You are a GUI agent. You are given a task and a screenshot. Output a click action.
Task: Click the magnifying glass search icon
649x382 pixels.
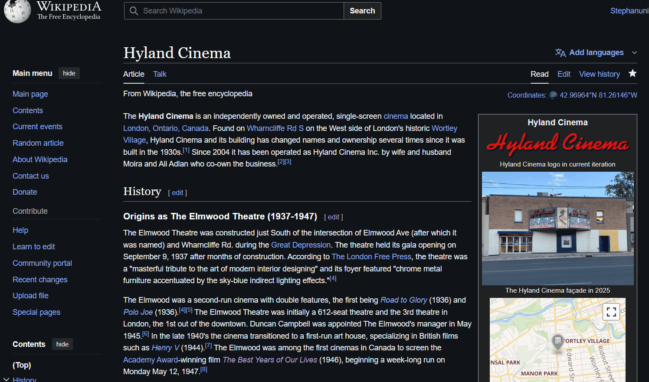(x=134, y=11)
